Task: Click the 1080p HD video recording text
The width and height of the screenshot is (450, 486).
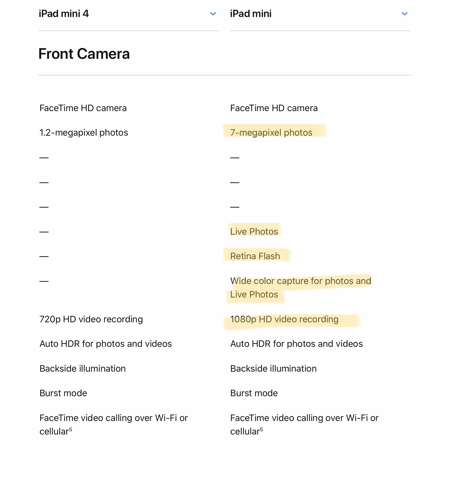Action: pyautogui.click(x=284, y=319)
